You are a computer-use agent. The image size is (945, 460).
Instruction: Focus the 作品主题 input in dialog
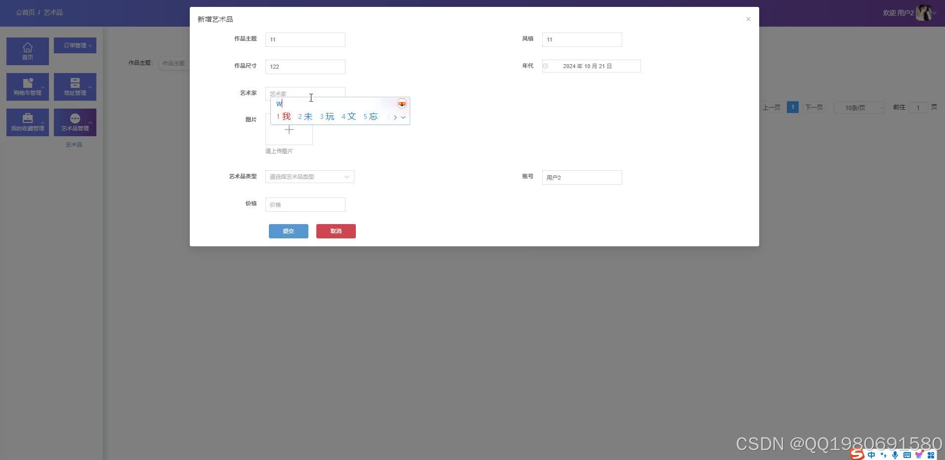tap(305, 39)
